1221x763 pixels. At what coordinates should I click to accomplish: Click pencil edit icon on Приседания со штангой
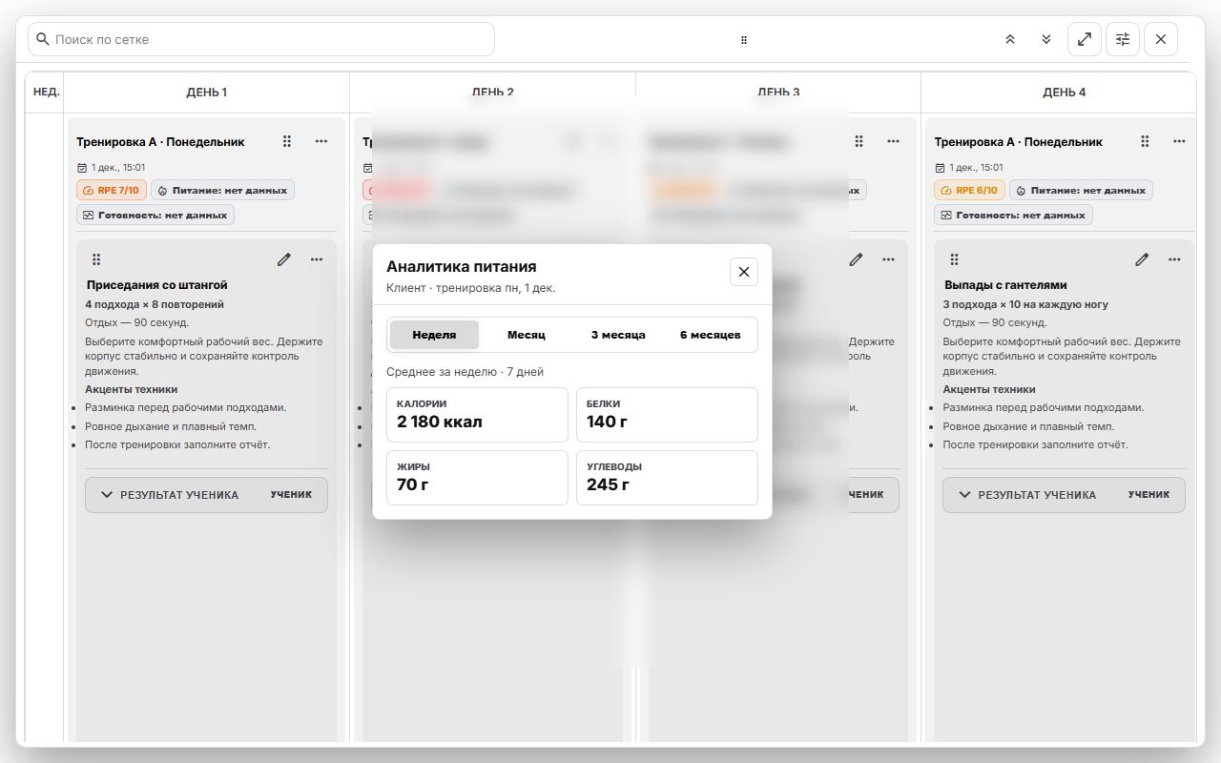pos(283,259)
